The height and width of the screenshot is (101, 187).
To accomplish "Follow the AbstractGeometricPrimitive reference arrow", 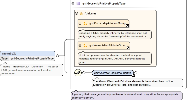I will pyautogui.click(x=133, y=75).
